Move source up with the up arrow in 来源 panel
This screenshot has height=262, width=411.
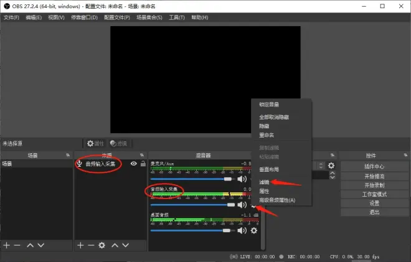[x=115, y=245]
